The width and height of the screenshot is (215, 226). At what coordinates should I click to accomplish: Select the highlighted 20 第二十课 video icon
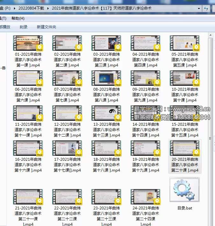click(185, 148)
